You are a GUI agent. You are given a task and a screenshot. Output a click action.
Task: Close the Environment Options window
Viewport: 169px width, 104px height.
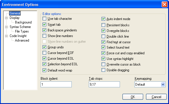(164, 5)
